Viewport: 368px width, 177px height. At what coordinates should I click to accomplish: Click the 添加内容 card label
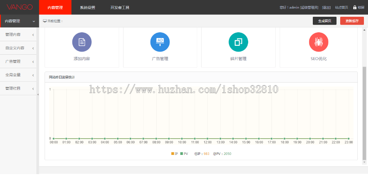click(82, 59)
